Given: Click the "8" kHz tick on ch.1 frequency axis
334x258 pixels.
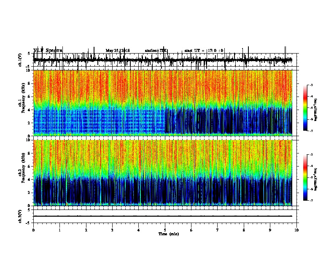Looking at the screenshot, I should 30,83.
